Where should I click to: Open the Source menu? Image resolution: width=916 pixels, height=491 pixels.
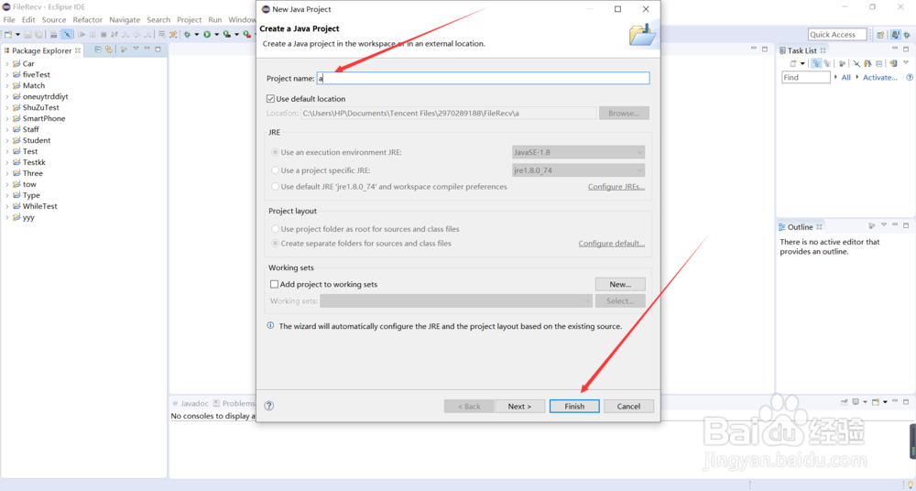[54, 20]
